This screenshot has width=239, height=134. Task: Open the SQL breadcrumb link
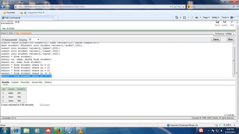[11, 33]
